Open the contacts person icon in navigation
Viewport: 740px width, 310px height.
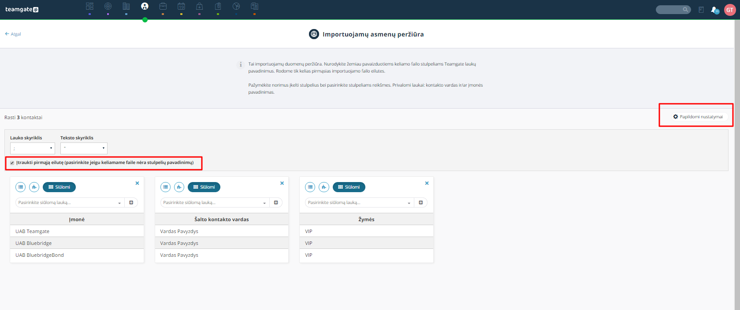point(145,6)
